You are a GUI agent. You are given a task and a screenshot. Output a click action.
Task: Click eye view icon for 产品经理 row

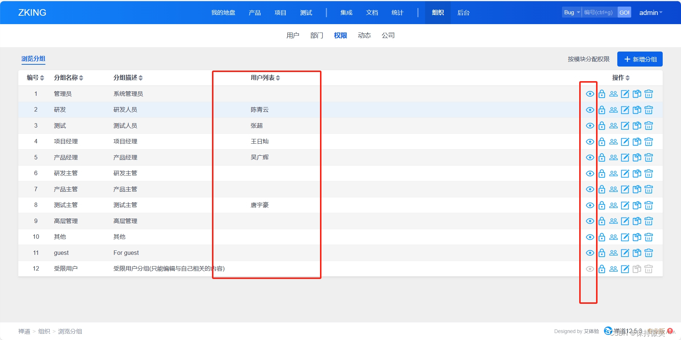[x=590, y=158]
